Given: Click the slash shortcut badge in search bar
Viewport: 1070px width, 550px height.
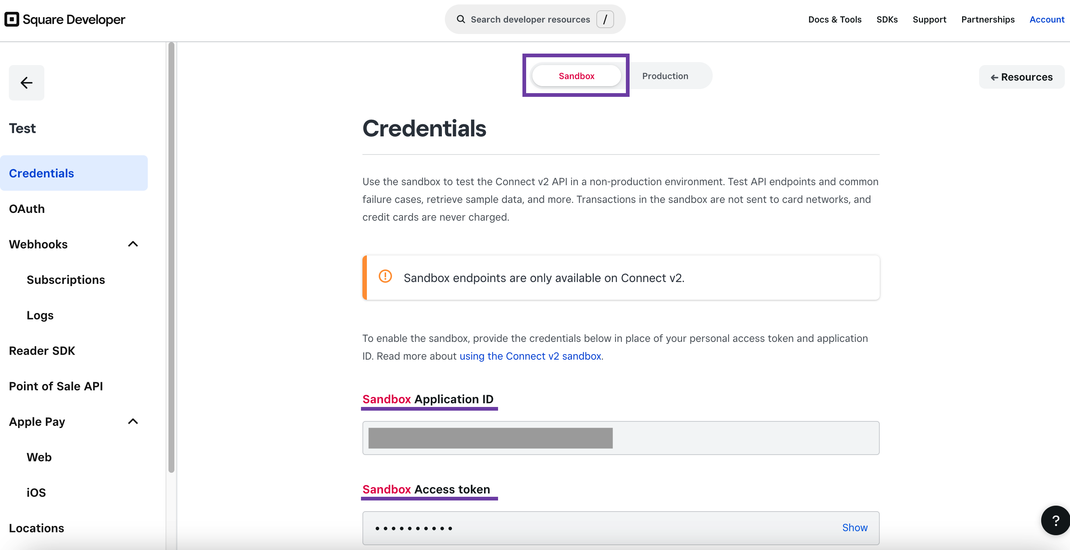Looking at the screenshot, I should (605, 19).
